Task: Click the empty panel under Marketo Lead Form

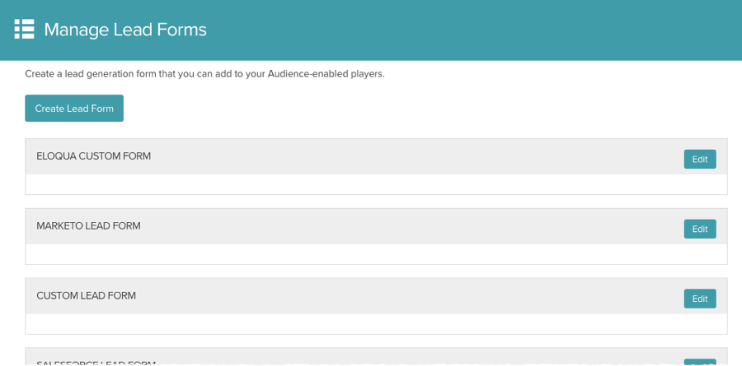Action: tap(376, 254)
